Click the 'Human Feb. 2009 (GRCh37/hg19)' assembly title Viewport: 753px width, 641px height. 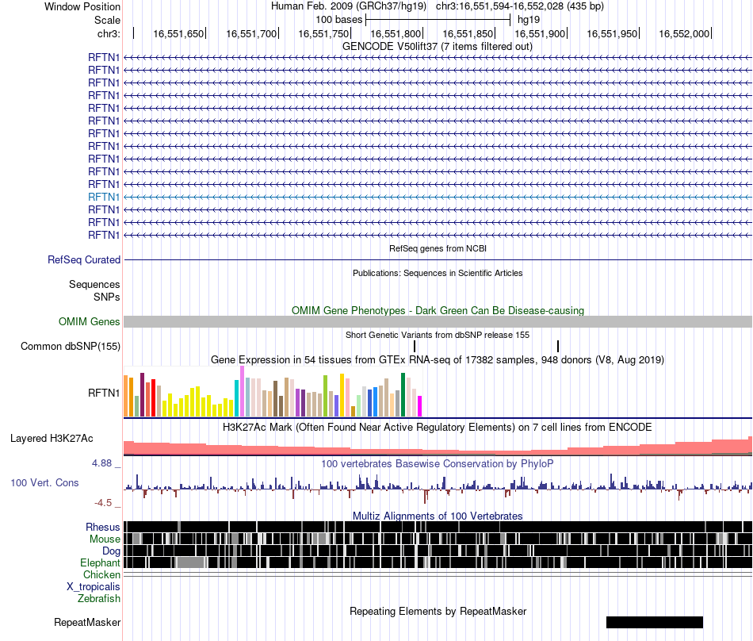point(348,6)
